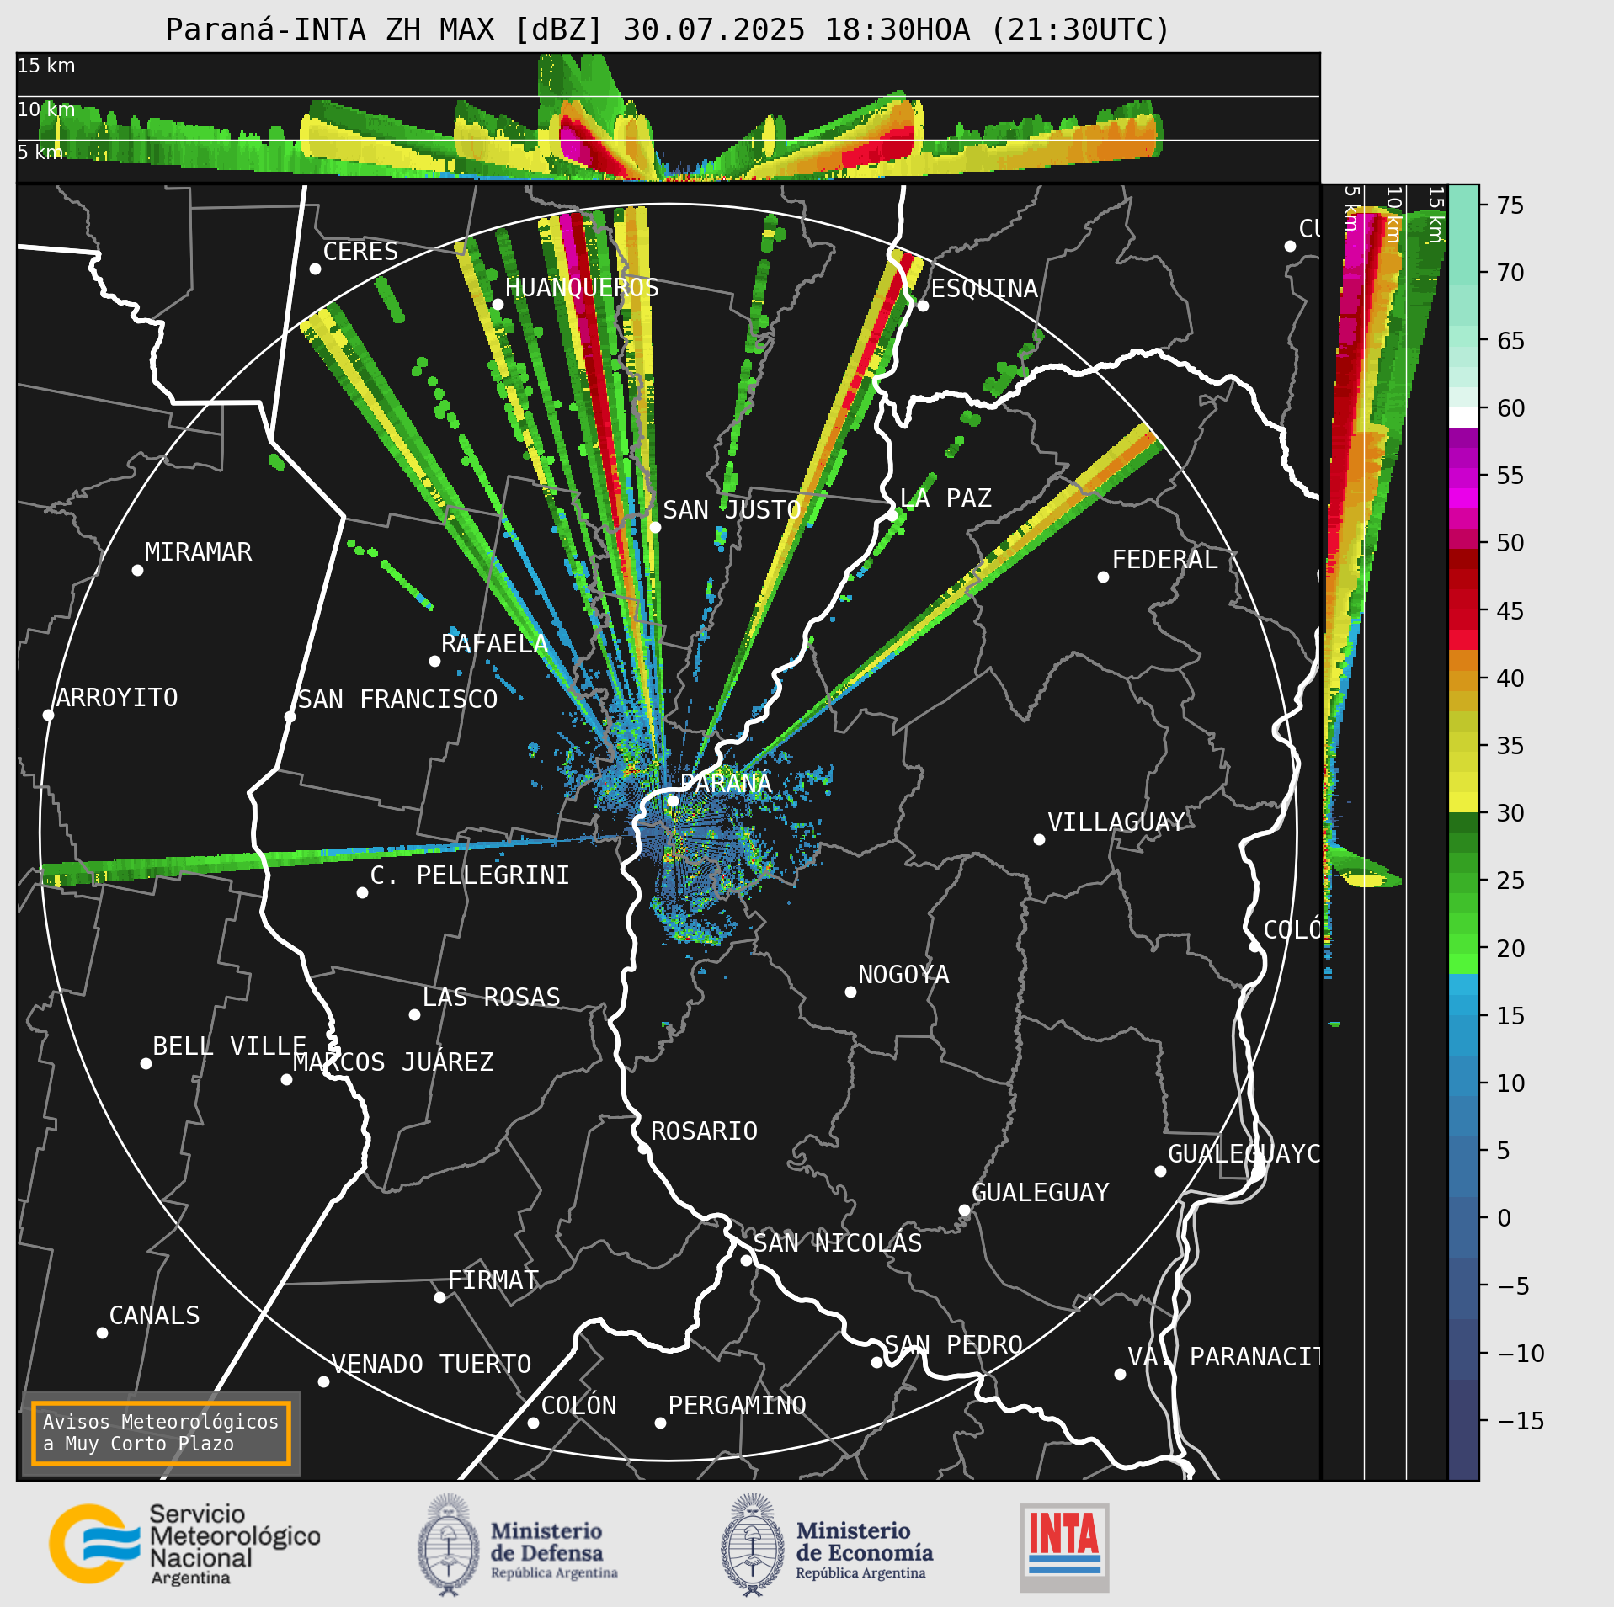The height and width of the screenshot is (1607, 1614).
Task: Click the 25 dBZ green color band
Action: pyautogui.click(x=1463, y=881)
